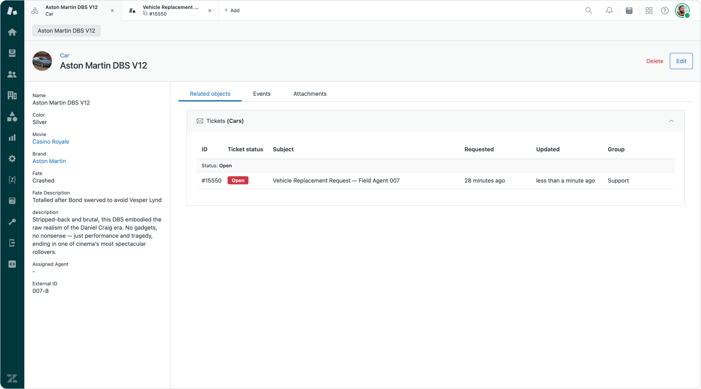Open ticket #15550 row in table
701x389 pixels.
click(336, 181)
